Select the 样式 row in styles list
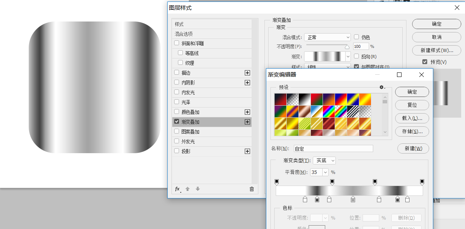465x229 pixels. [212, 24]
